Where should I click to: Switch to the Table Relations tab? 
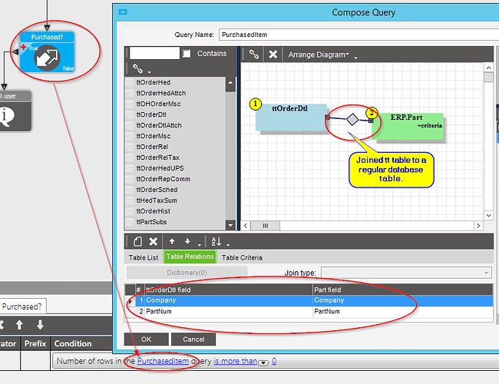190,257
